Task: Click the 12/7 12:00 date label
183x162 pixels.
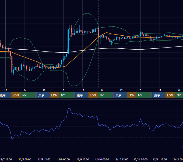Action: [6, 159]
